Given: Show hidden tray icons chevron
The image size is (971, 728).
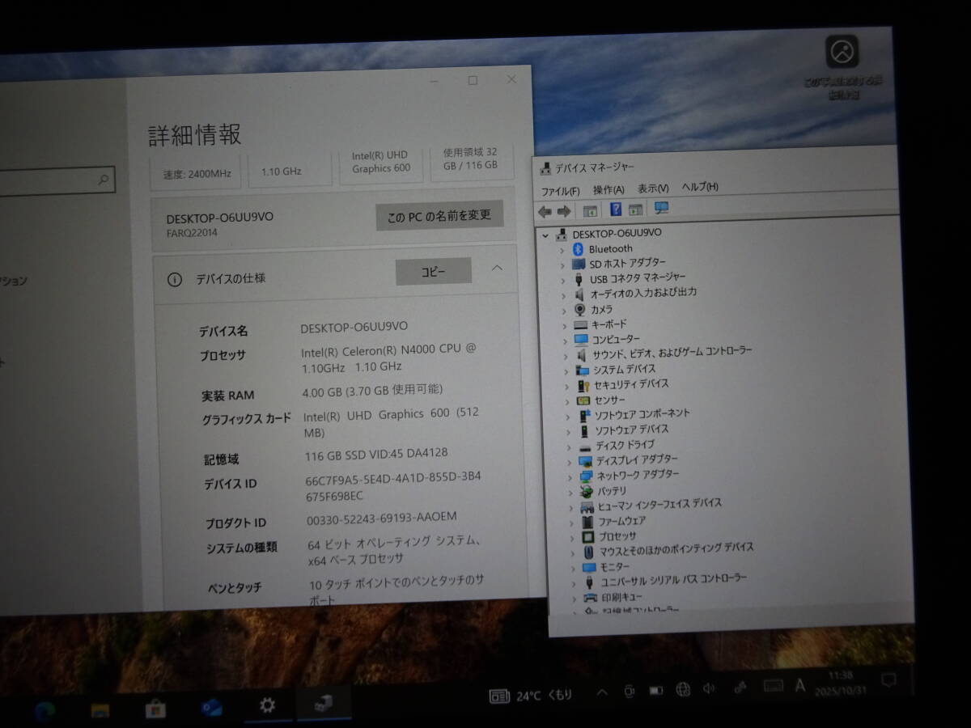Looking at the screenshot, I should coord(601,692).
